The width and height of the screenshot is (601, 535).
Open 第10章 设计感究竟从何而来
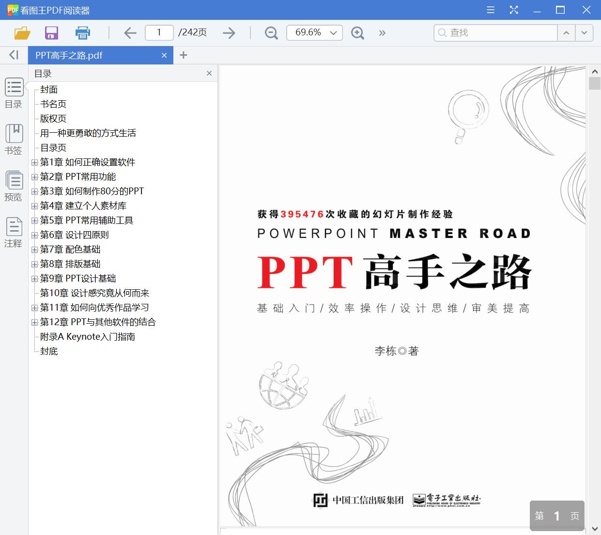tap(94, 293)
